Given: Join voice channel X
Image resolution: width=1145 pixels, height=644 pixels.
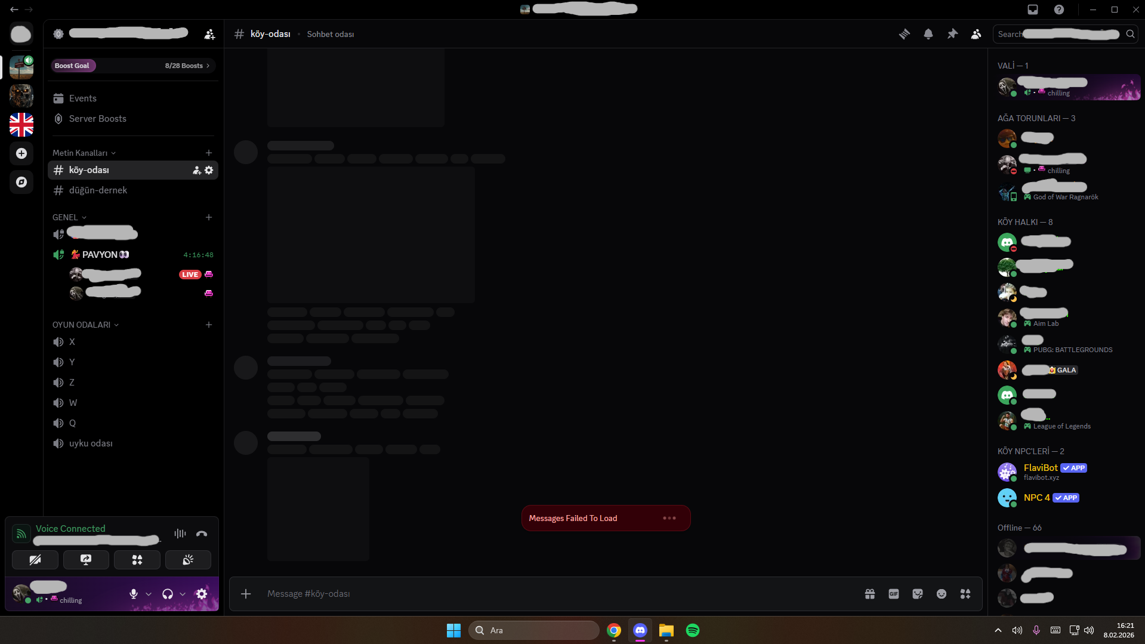Looking at the screenshot, I should pos(133,342).
